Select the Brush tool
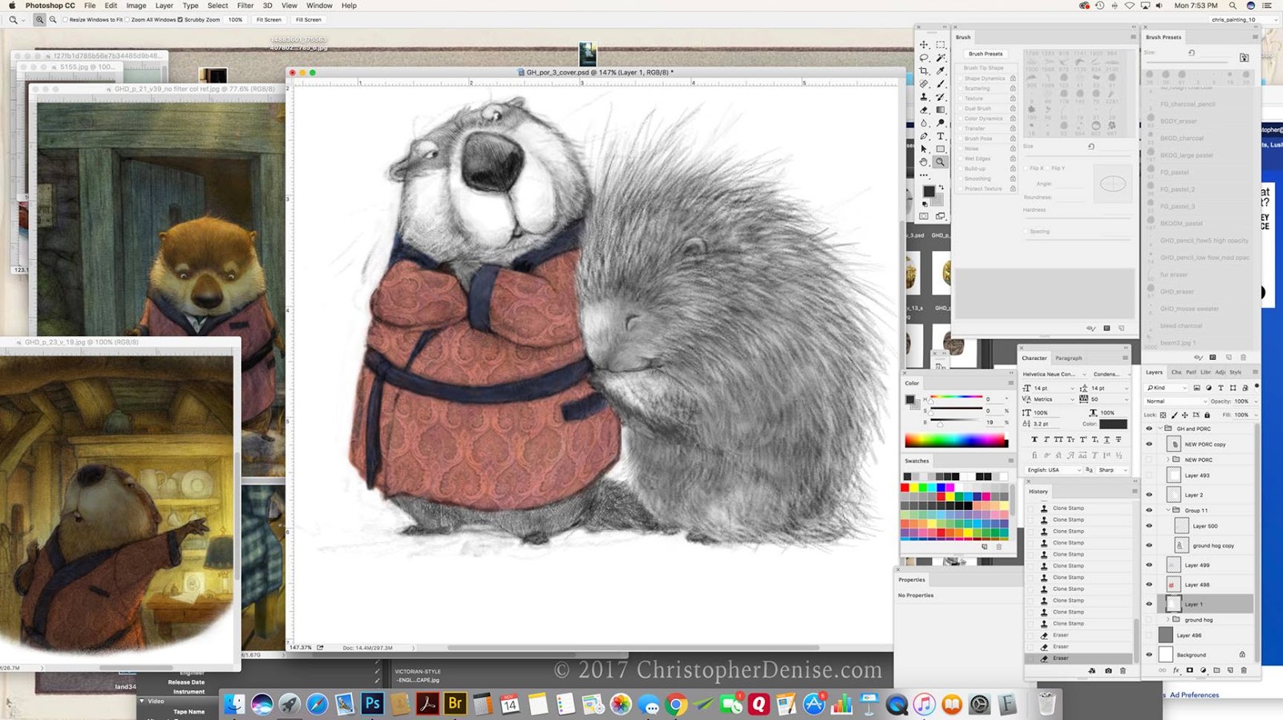The width and height of the screenshot is (1283, 720). [941, 84]
